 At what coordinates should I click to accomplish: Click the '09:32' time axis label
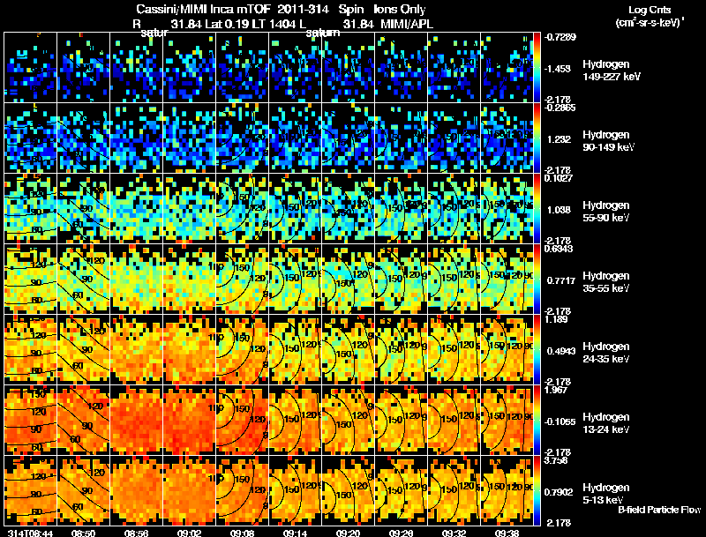click(x=454, y=533)
